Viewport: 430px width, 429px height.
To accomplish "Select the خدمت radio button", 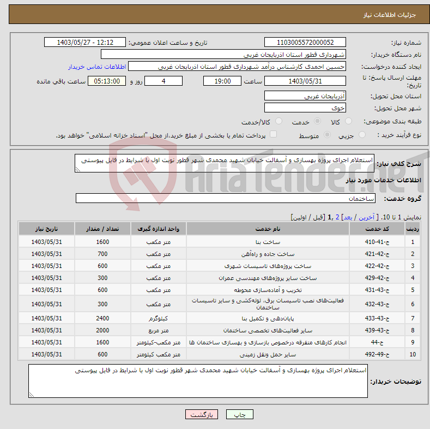I will pos(317,121).
